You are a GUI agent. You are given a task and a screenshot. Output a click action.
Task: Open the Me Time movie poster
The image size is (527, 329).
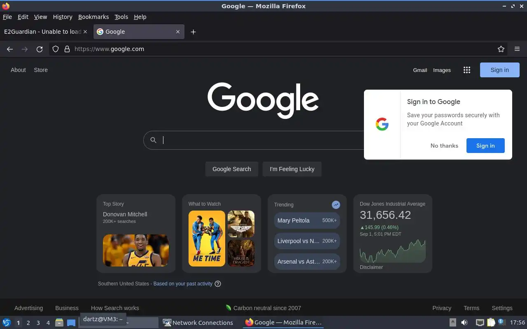coord(207,239)
